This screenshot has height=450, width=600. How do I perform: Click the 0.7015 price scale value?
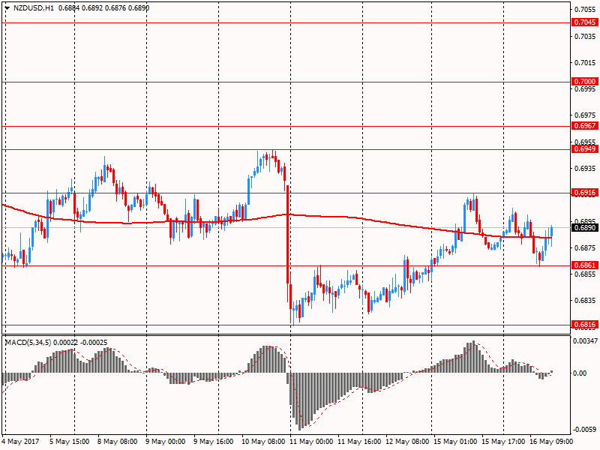[586, 63]
